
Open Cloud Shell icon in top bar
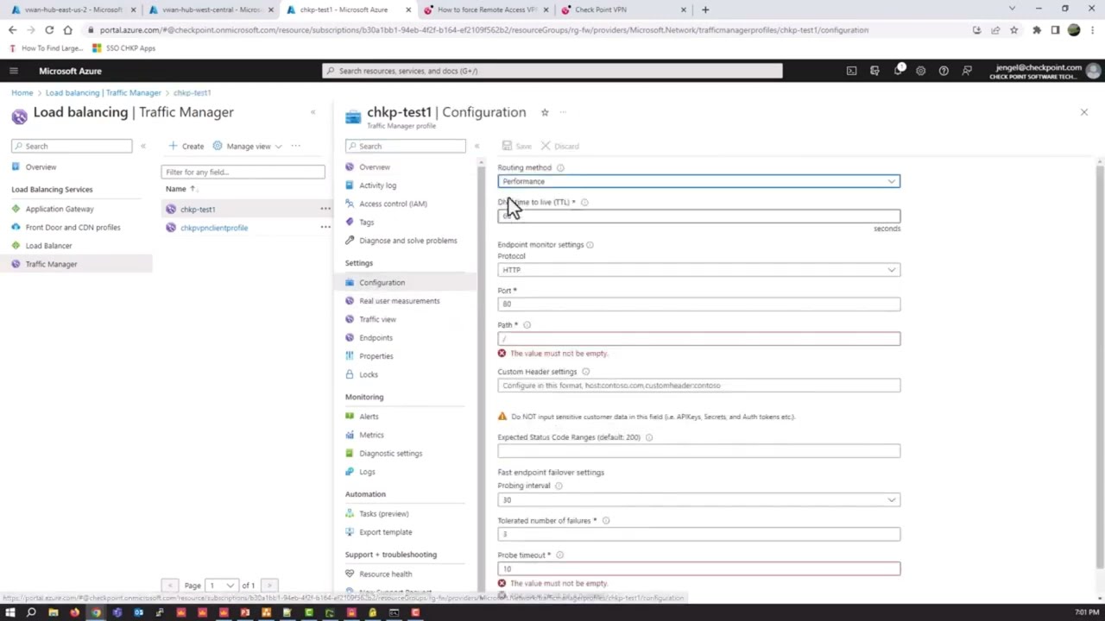851,71
